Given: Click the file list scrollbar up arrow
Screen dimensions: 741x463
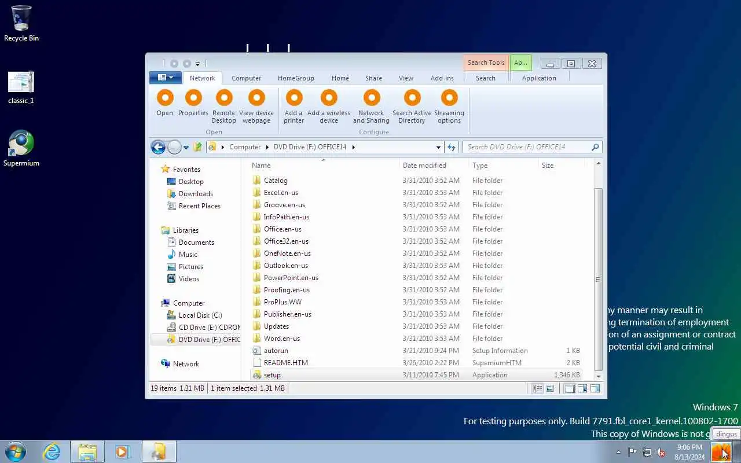Looking at the screenshot, I should pos(598,164).
